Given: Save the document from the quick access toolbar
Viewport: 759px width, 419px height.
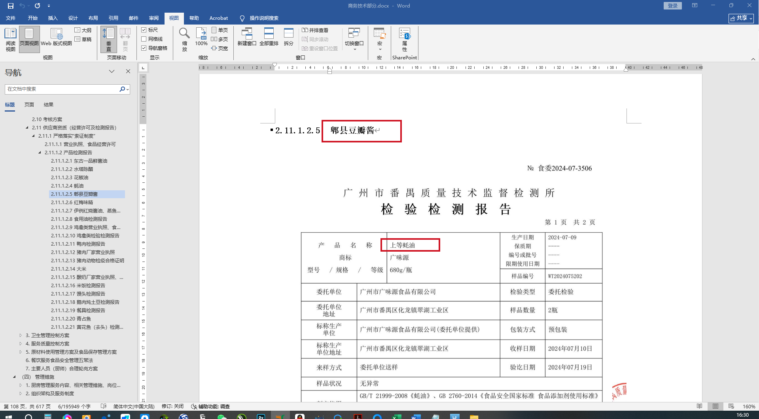Looking at the screenshot, I should [11, 6].
